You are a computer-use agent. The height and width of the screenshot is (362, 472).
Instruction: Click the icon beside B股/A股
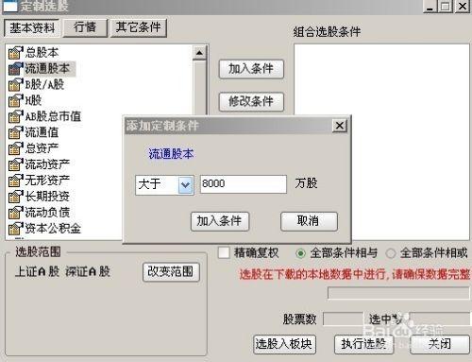tap(16, 85)
